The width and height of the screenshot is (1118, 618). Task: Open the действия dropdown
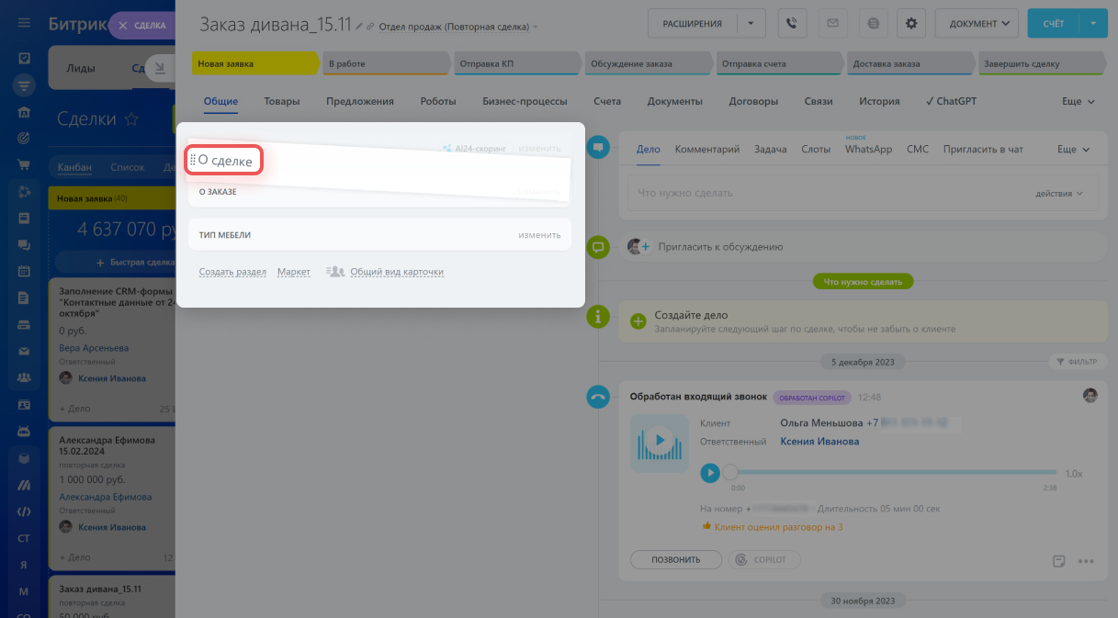(x=1059, y=193)
